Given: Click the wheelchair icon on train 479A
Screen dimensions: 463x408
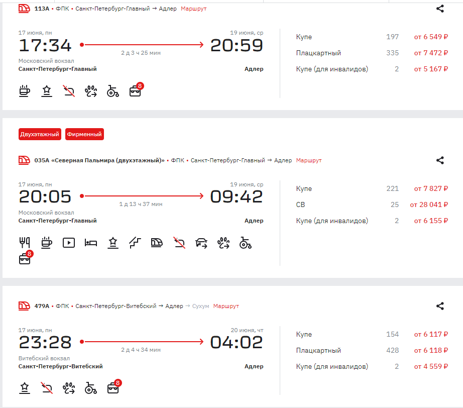Looking at the screenshot, I should click(91, 387).
